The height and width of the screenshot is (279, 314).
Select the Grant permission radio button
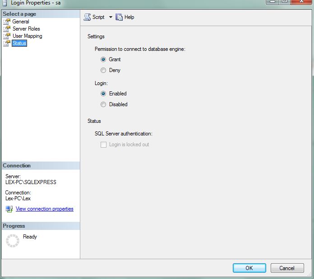coord(103,59)
